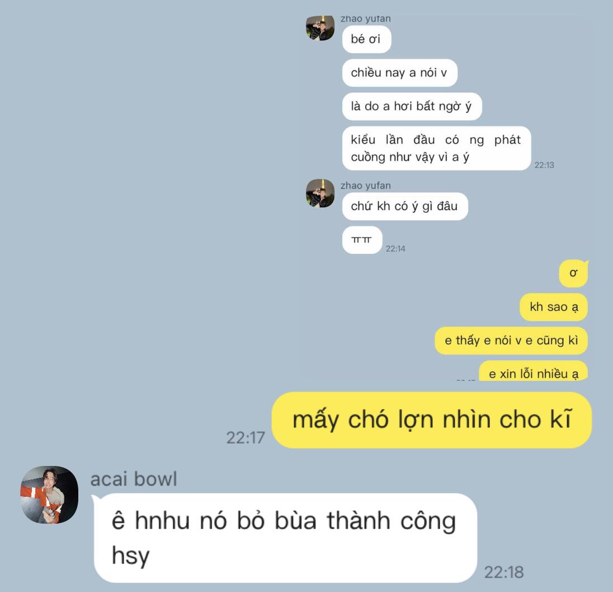613x592 pixels.
Task: Tap 'ê hnhu nó bỏ bùa thành công' message
Action: coord(285,538)
